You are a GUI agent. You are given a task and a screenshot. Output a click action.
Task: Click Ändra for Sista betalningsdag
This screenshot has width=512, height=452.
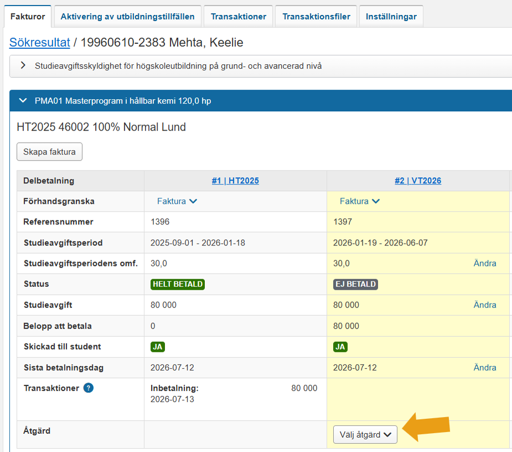click(x=485, y=367)
